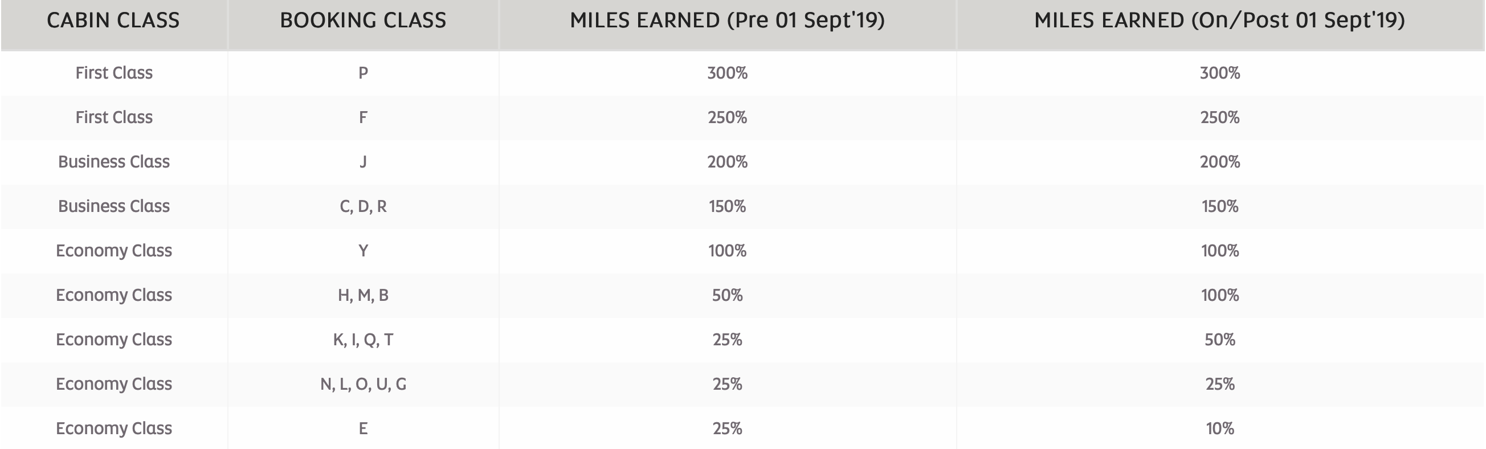
Task: Click the 10% post-September miles value
Action: (1219, 428)
